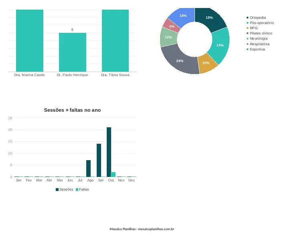Select the Pilates clínico legend label
Image resolution: width=282 pixels, height=239 pixels.
[x=261, y=33]
